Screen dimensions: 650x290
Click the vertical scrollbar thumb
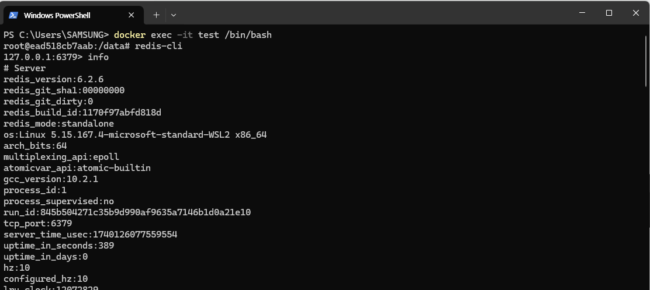[646, 61]
